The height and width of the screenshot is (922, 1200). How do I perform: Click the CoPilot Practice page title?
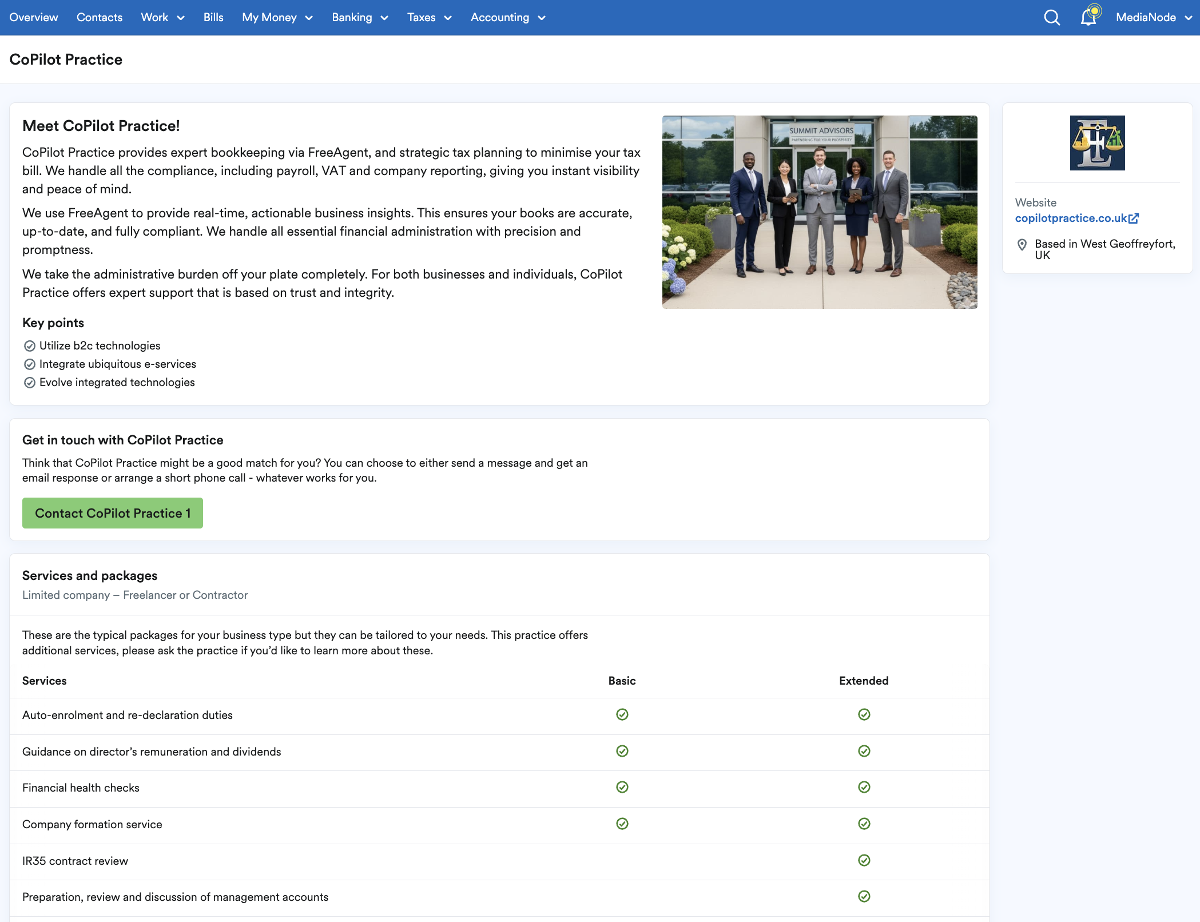(66, 59)
